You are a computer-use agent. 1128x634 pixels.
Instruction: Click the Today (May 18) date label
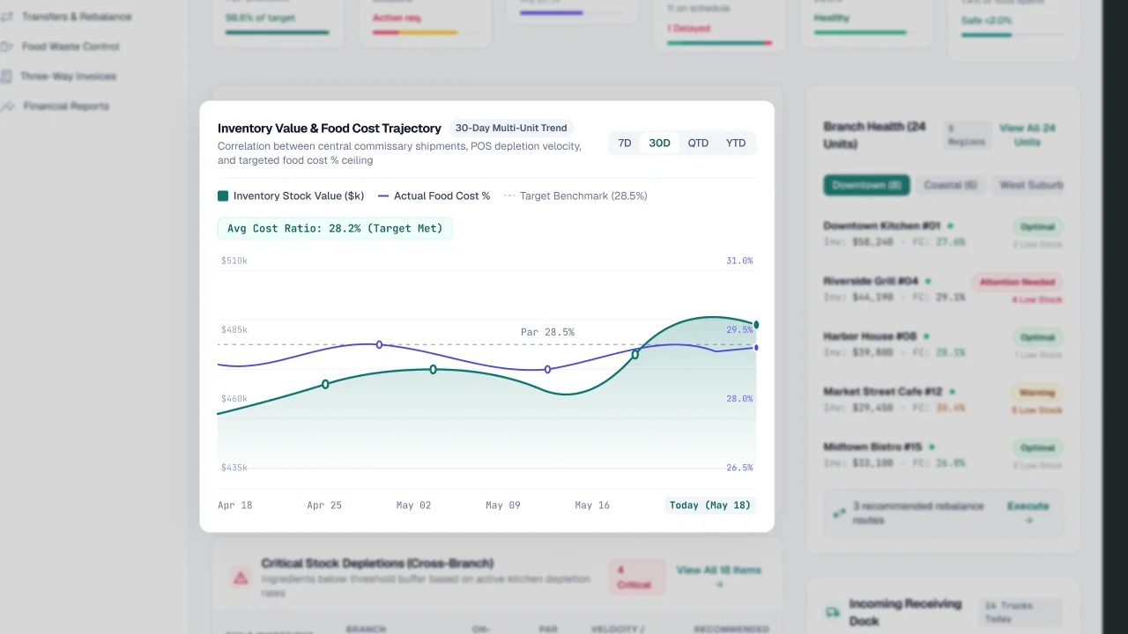point(710,505)
